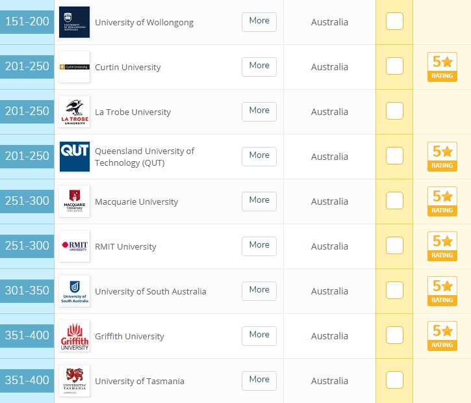Expand More details for Macquarie University
Image resolution: width=471 pixels, height=403 pixels.
coord(259,201)
